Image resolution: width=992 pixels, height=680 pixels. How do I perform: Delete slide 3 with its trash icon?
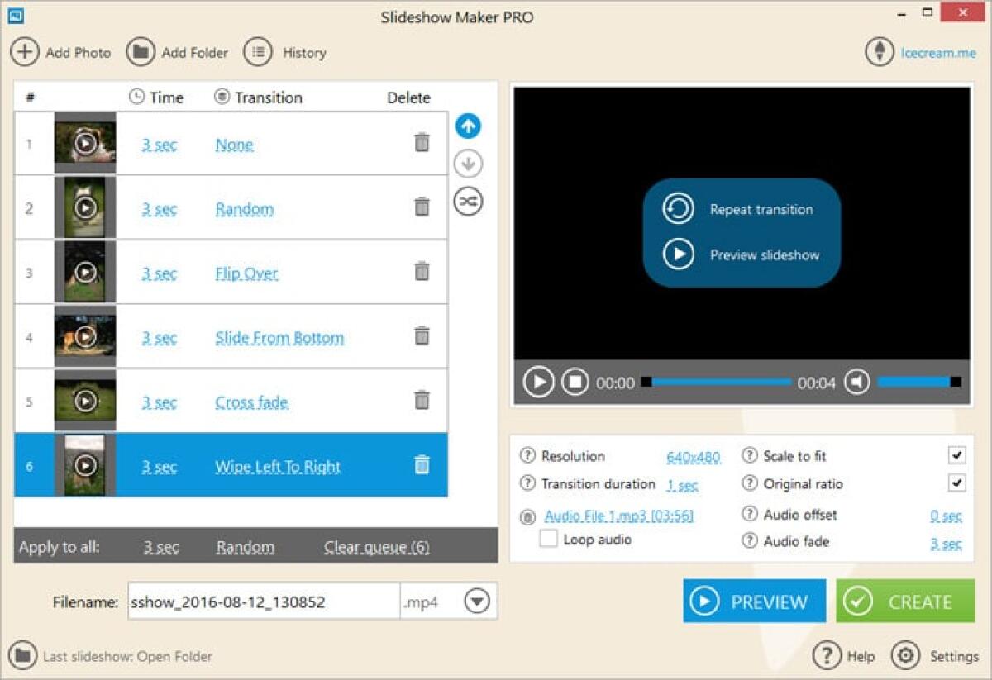click(x=422, y=271)
